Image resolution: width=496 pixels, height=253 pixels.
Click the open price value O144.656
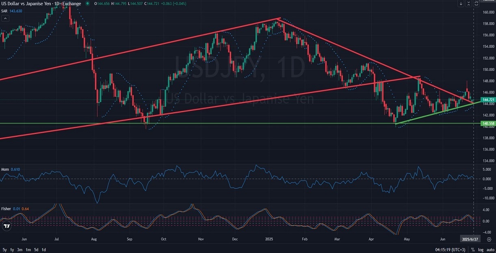pos(102,4)
